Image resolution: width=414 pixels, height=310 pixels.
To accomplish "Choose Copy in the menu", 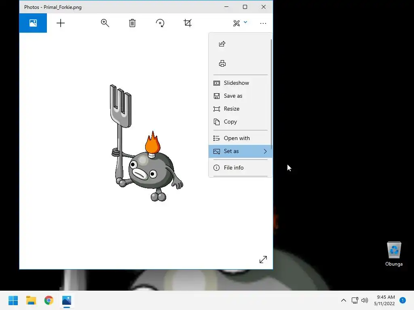I will point(240,121).
